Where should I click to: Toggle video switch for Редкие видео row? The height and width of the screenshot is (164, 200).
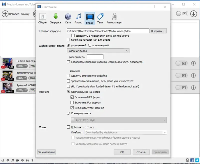pos(181,63)
